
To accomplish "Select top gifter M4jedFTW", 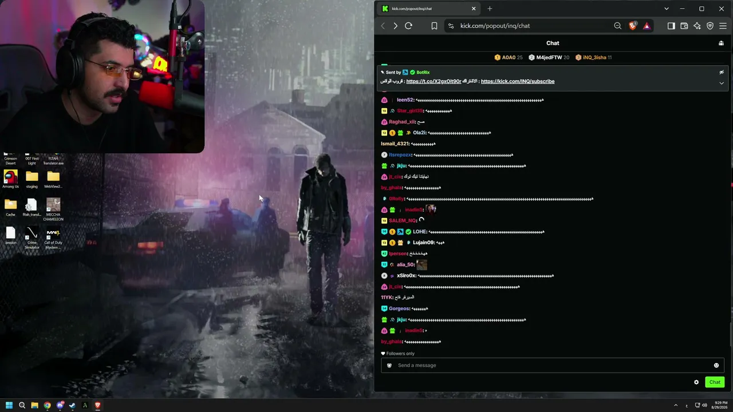I will tap(549, 57).
